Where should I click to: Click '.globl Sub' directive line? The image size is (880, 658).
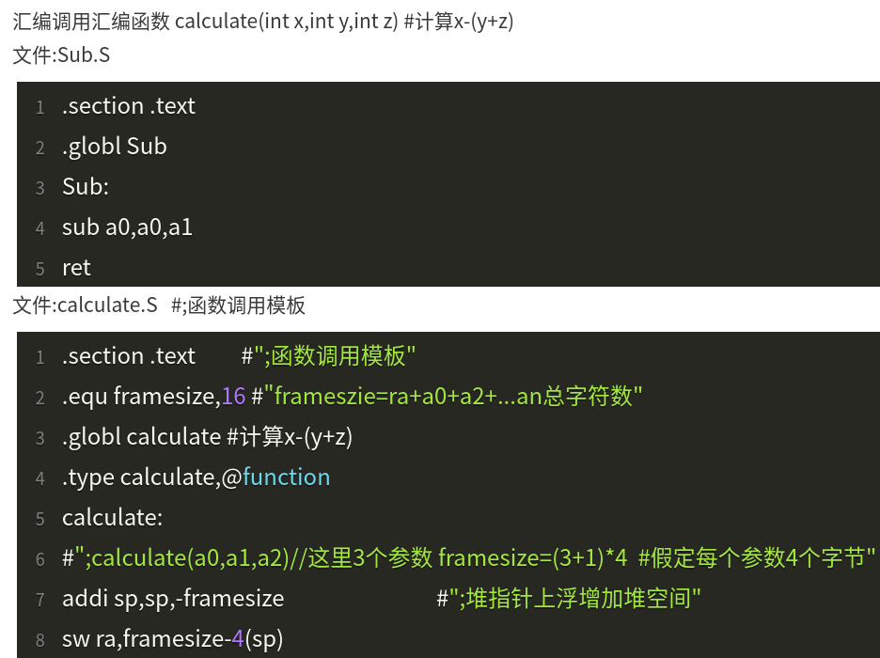coord(115,147)
